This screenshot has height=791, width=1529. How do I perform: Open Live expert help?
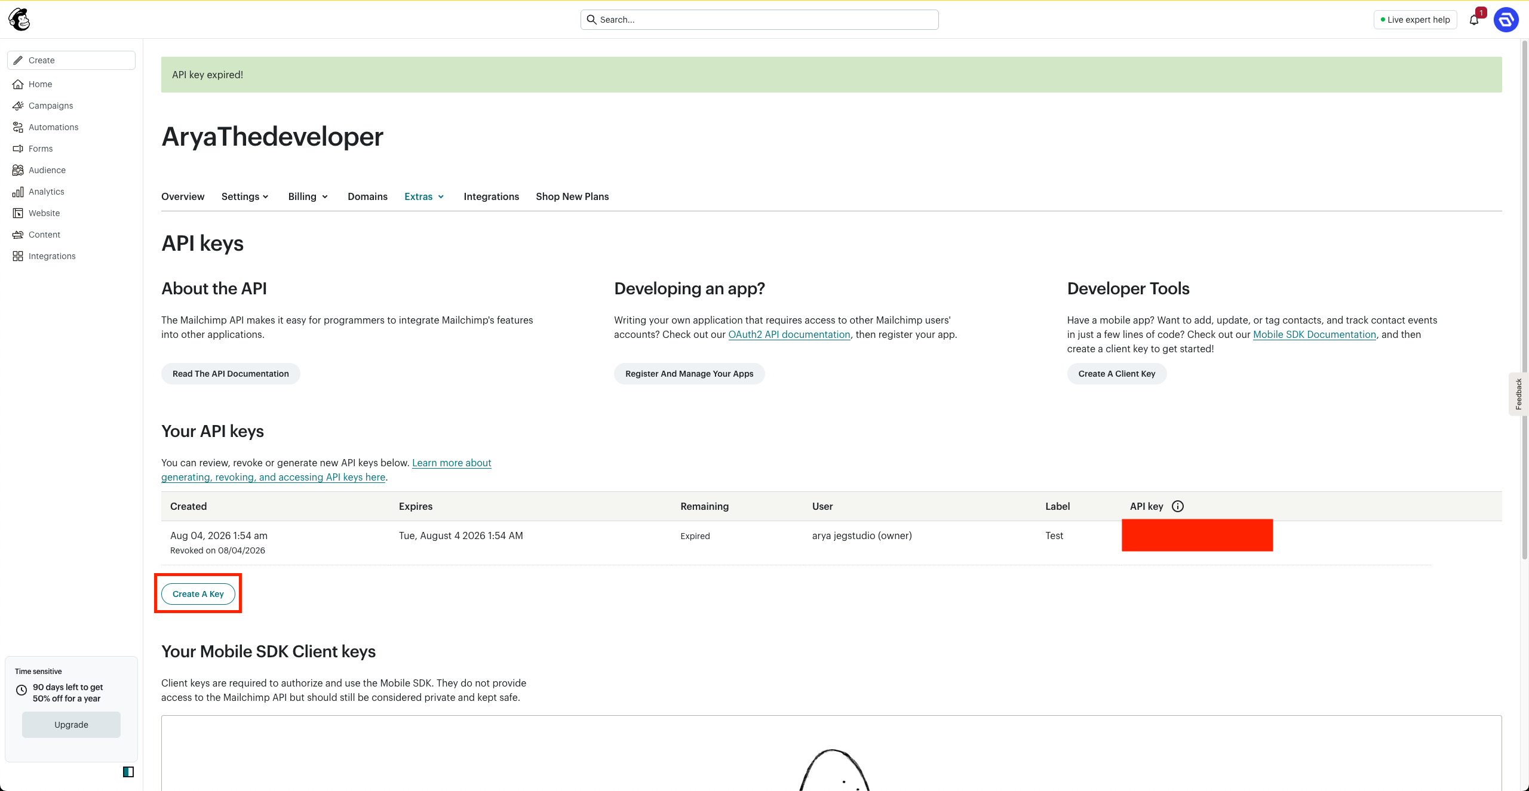pyautogui.click(x=1416, y=20)
